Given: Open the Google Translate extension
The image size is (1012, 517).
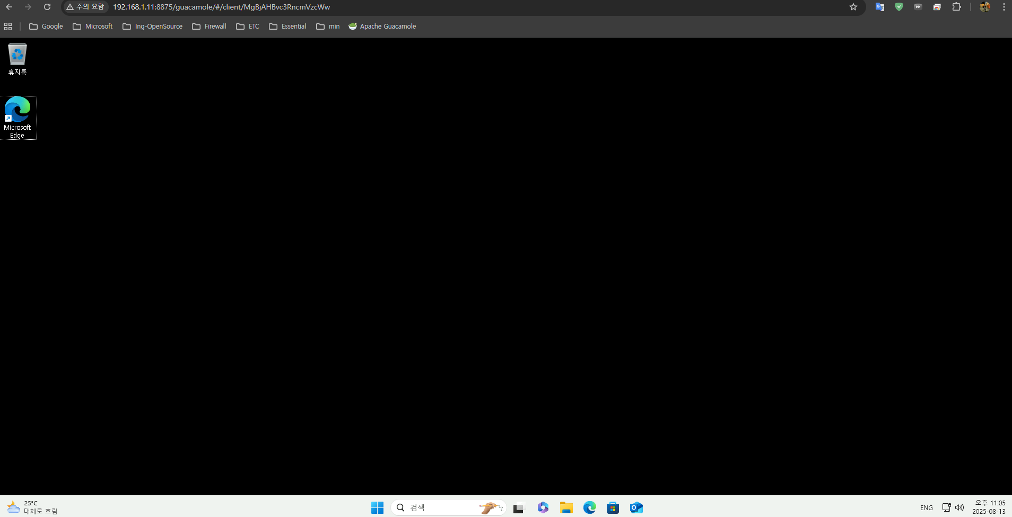Looking at the screenshot, I should click(x=880, y=7).
